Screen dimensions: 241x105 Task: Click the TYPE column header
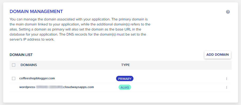click(x=125, y=65)
